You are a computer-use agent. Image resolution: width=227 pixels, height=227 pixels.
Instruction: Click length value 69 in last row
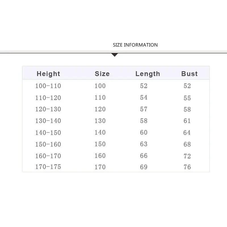tap(144, 167)
